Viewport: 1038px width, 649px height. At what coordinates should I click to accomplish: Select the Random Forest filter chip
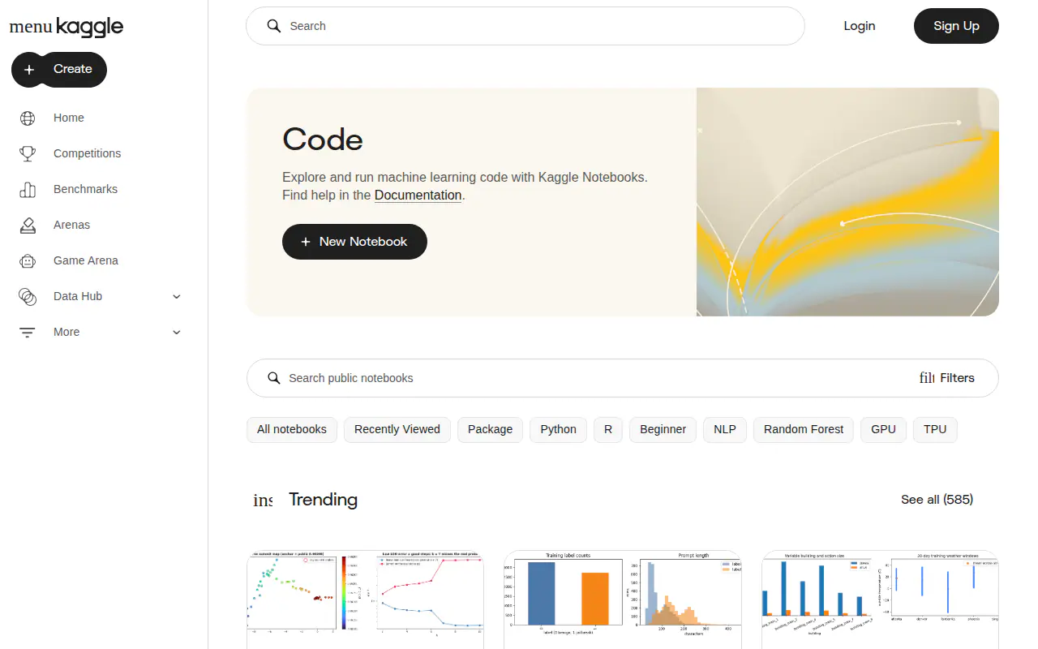(x=804, y=429)
